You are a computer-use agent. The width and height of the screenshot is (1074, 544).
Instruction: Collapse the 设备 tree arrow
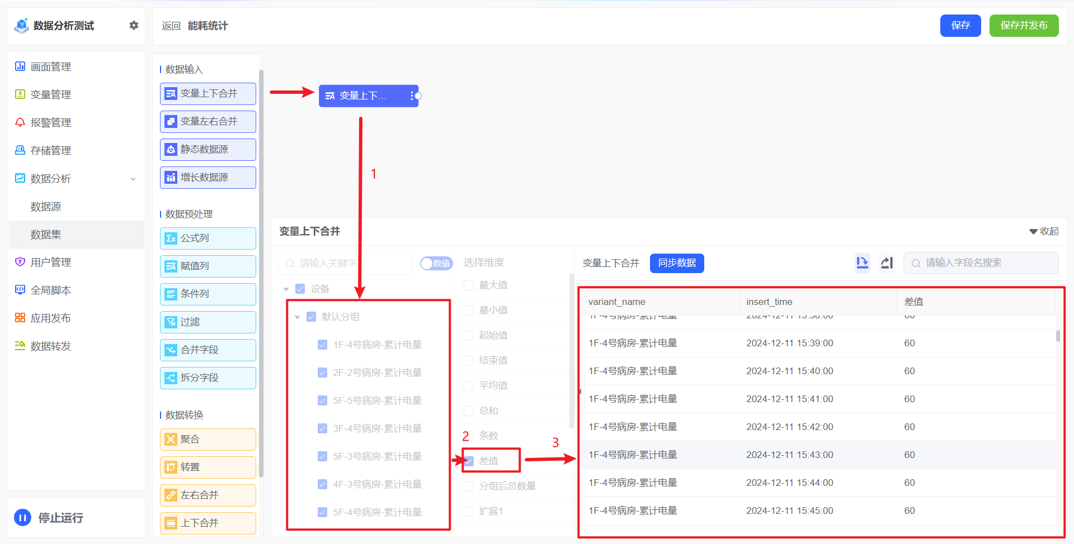[286, 289]
